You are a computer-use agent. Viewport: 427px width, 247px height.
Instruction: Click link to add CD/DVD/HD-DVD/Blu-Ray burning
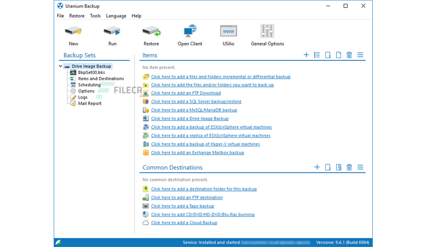pyautogui.click(x=203, y=215)
